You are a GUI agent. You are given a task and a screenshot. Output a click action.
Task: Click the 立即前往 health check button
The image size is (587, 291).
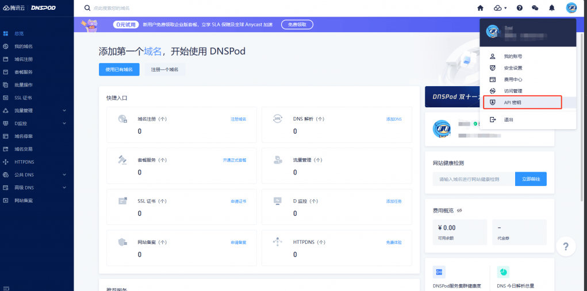(x=531, y=179)
